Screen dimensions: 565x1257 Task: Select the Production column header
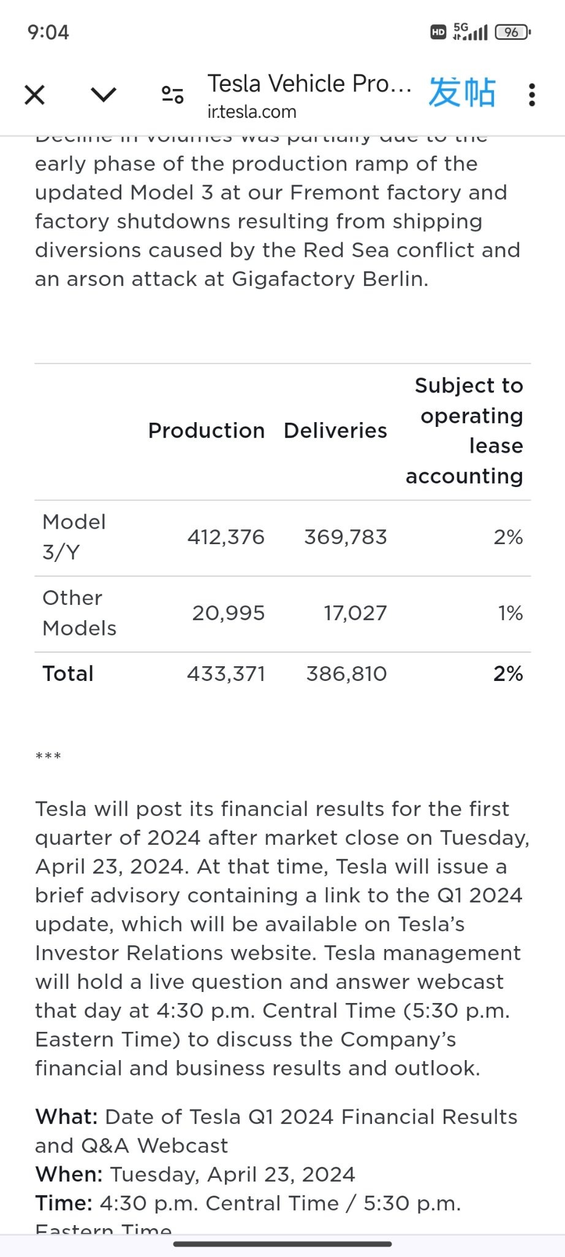(x=207, y=431)
